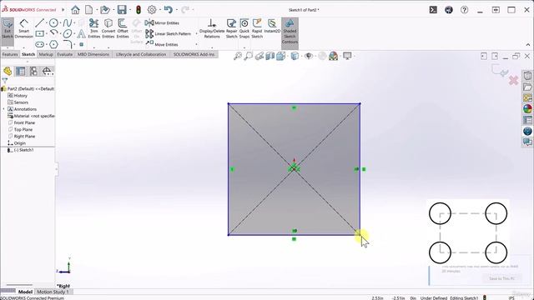Open the dropdown next to Save
The height and width of the screenshot is (300, 534).
pos(130,10)
